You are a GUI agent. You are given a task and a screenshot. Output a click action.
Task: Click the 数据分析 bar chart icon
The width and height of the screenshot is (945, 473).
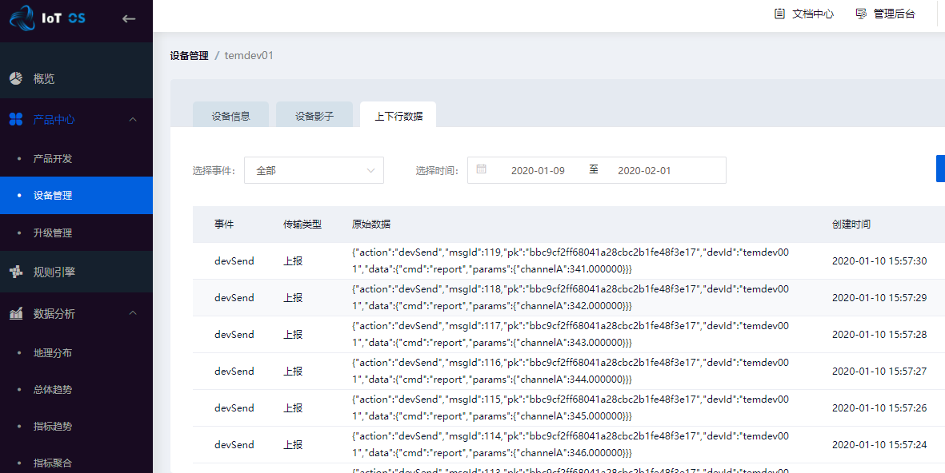pos(16,314)
